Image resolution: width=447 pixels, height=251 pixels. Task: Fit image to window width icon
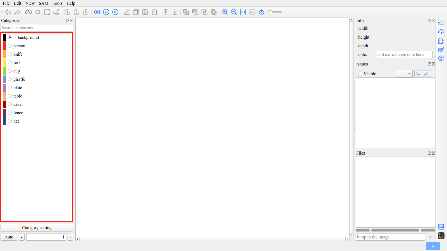coord(243,12)
